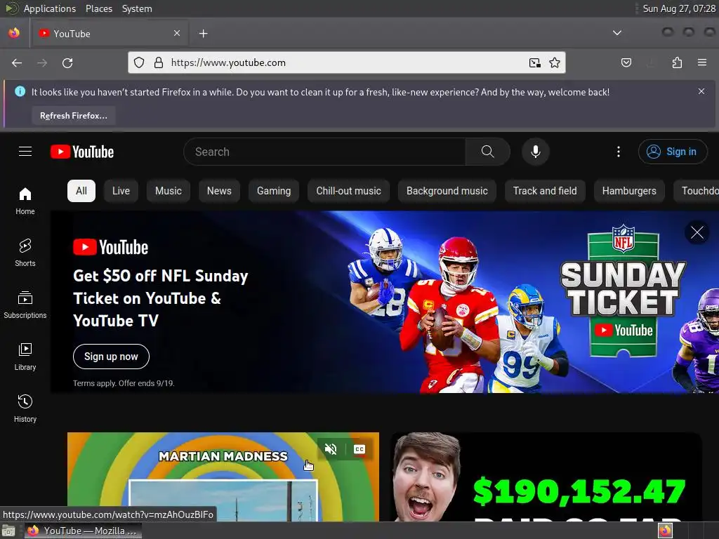Open History from sidebar
The width and height of the screenshot is (719, 539).
[25, 408]
